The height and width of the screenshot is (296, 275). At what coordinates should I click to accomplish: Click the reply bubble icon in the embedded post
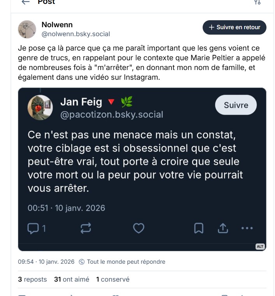pos(33,228)
